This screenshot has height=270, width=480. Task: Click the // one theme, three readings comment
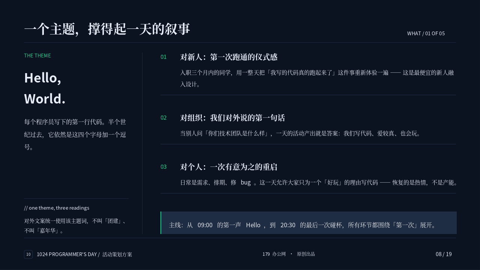(x=57, y=208)
